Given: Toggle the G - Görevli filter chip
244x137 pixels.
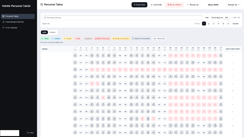Looking at the screenshot, I should (67, 38).
